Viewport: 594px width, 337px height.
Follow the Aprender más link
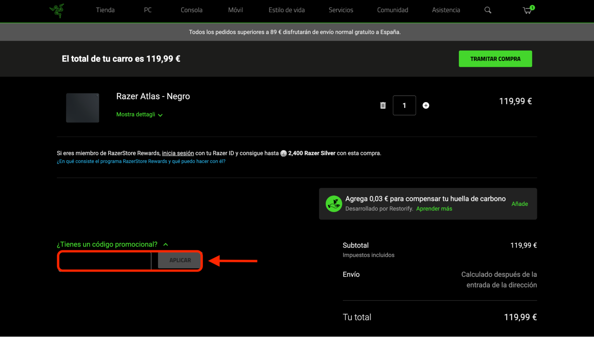434,209
